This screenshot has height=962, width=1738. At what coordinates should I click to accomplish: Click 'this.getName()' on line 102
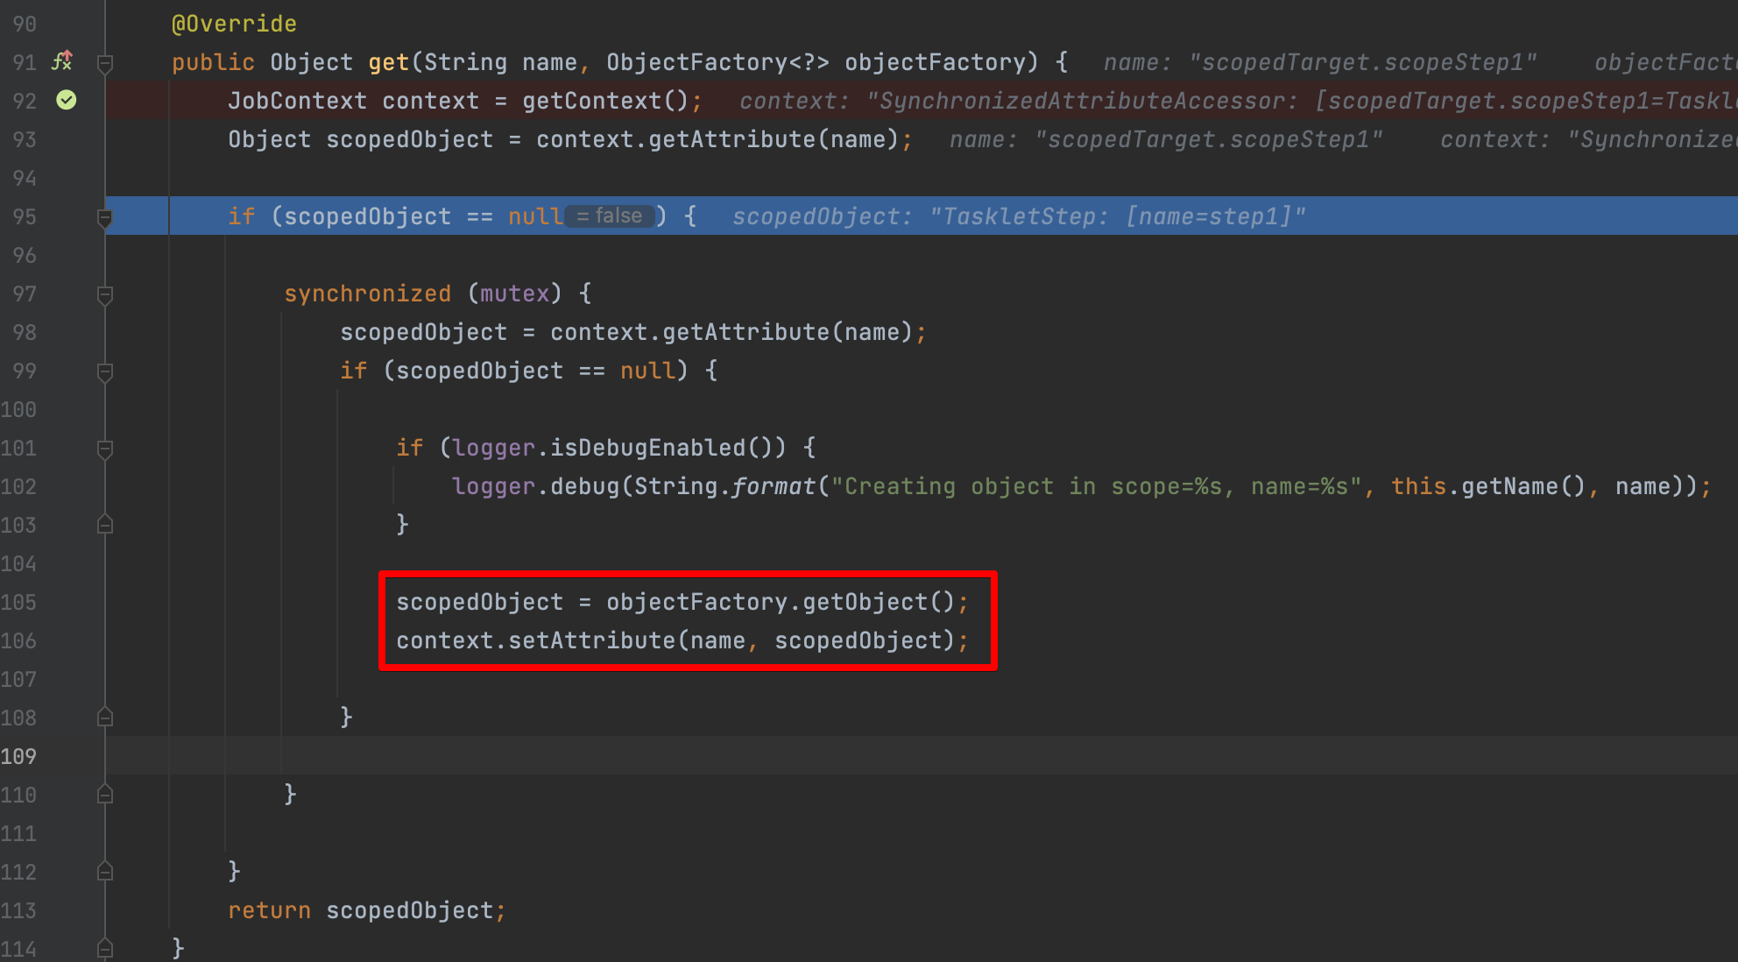(1488, 486)
